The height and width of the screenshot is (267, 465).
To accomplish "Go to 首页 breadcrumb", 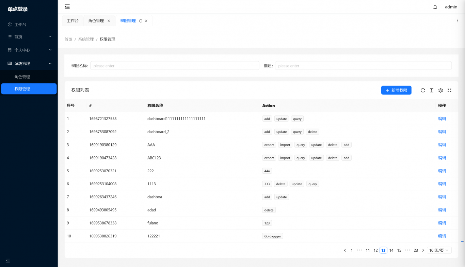I will pyautogui.click(x=68, y=39).
